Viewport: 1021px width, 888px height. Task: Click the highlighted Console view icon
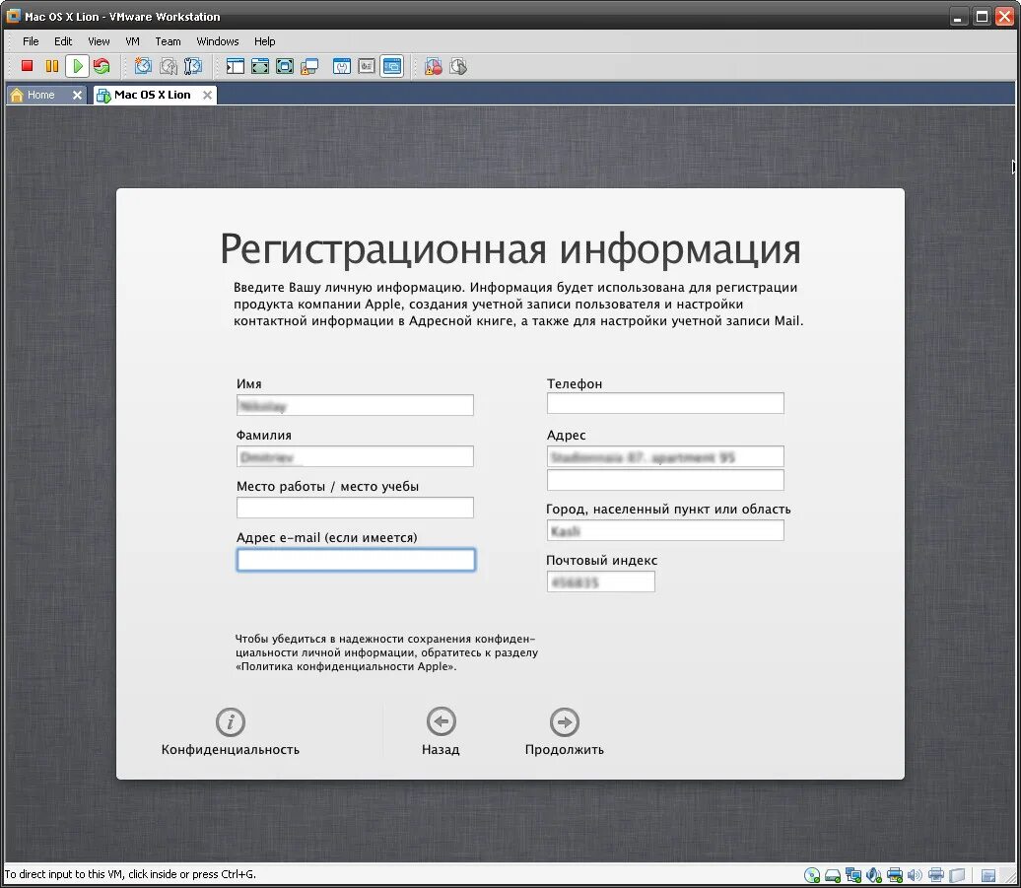click(x=392, y=66)
